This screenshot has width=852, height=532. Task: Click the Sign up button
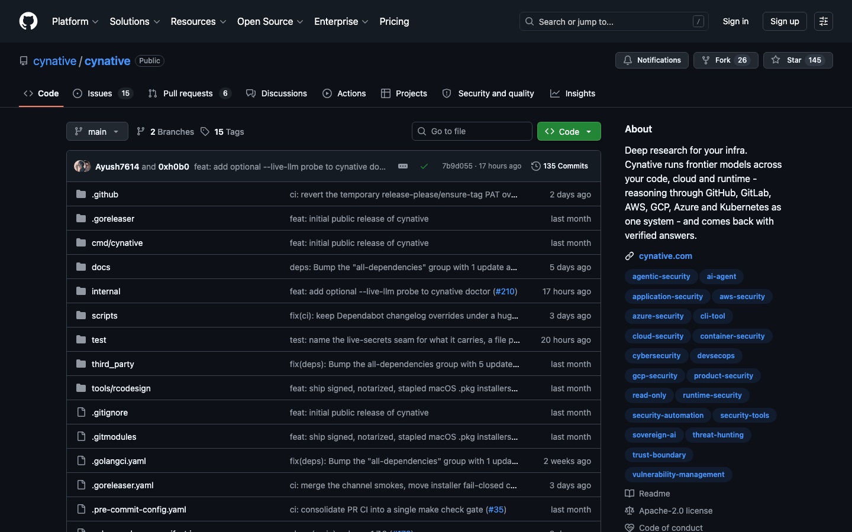tap(785, 21)
